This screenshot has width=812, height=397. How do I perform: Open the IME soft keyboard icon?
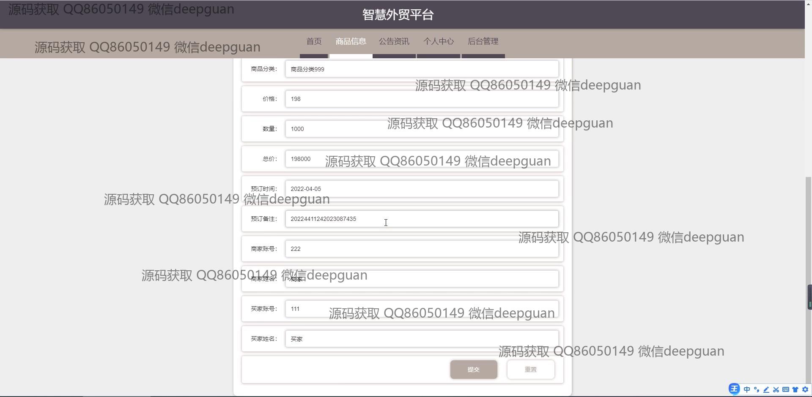[x=786, y=389]
